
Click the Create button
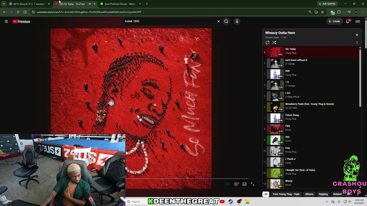pyautogui.click(x=334, y=21)
